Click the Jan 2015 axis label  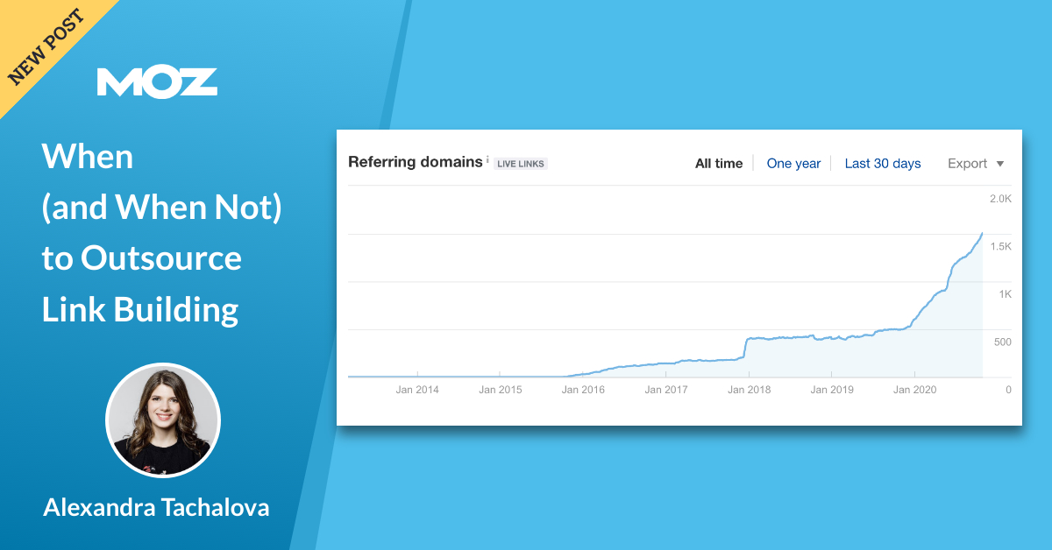(x=500, y=390)
